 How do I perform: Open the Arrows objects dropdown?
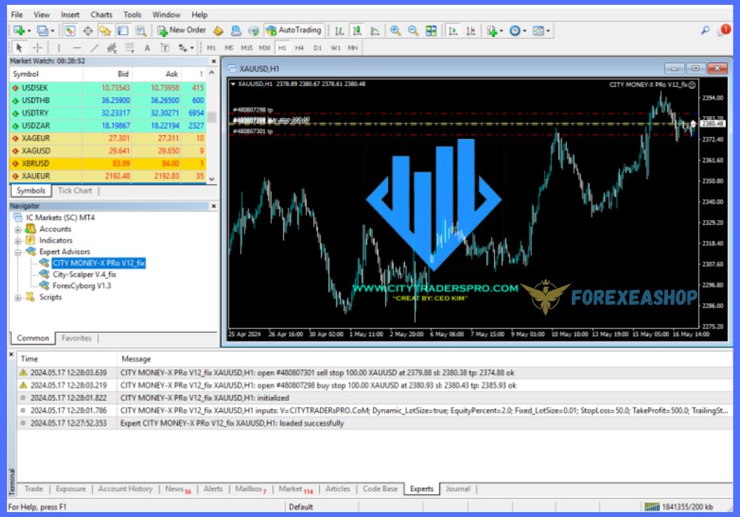coord(186,48)
